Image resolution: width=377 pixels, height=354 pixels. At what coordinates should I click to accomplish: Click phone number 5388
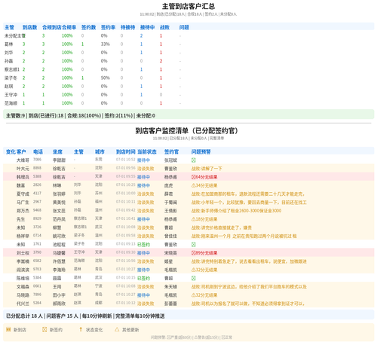pyautogui.click(x=37, y=176)
